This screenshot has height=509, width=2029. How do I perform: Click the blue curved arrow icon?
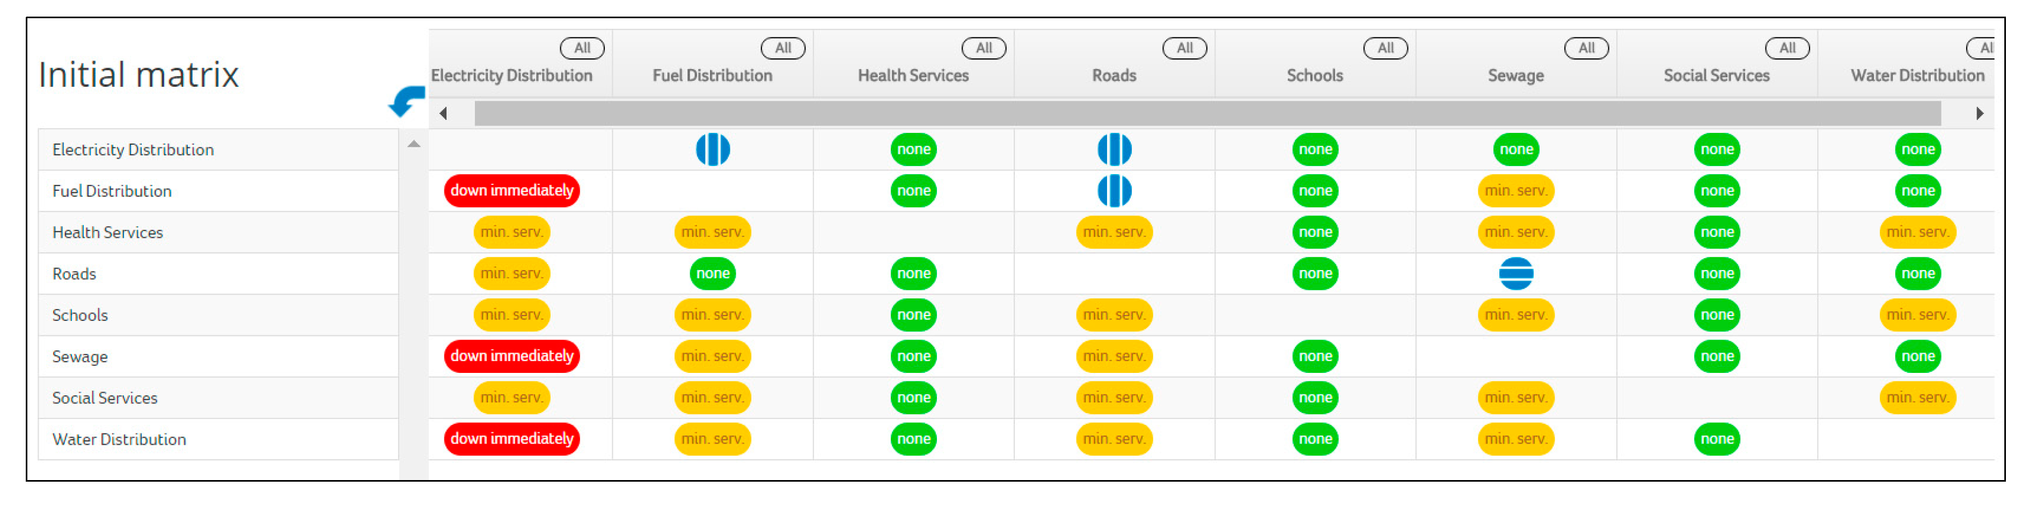tap(406, 101)
